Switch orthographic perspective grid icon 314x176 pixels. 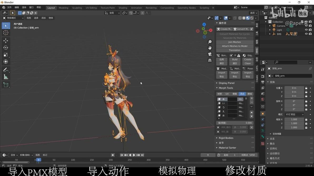coord(210,60)
